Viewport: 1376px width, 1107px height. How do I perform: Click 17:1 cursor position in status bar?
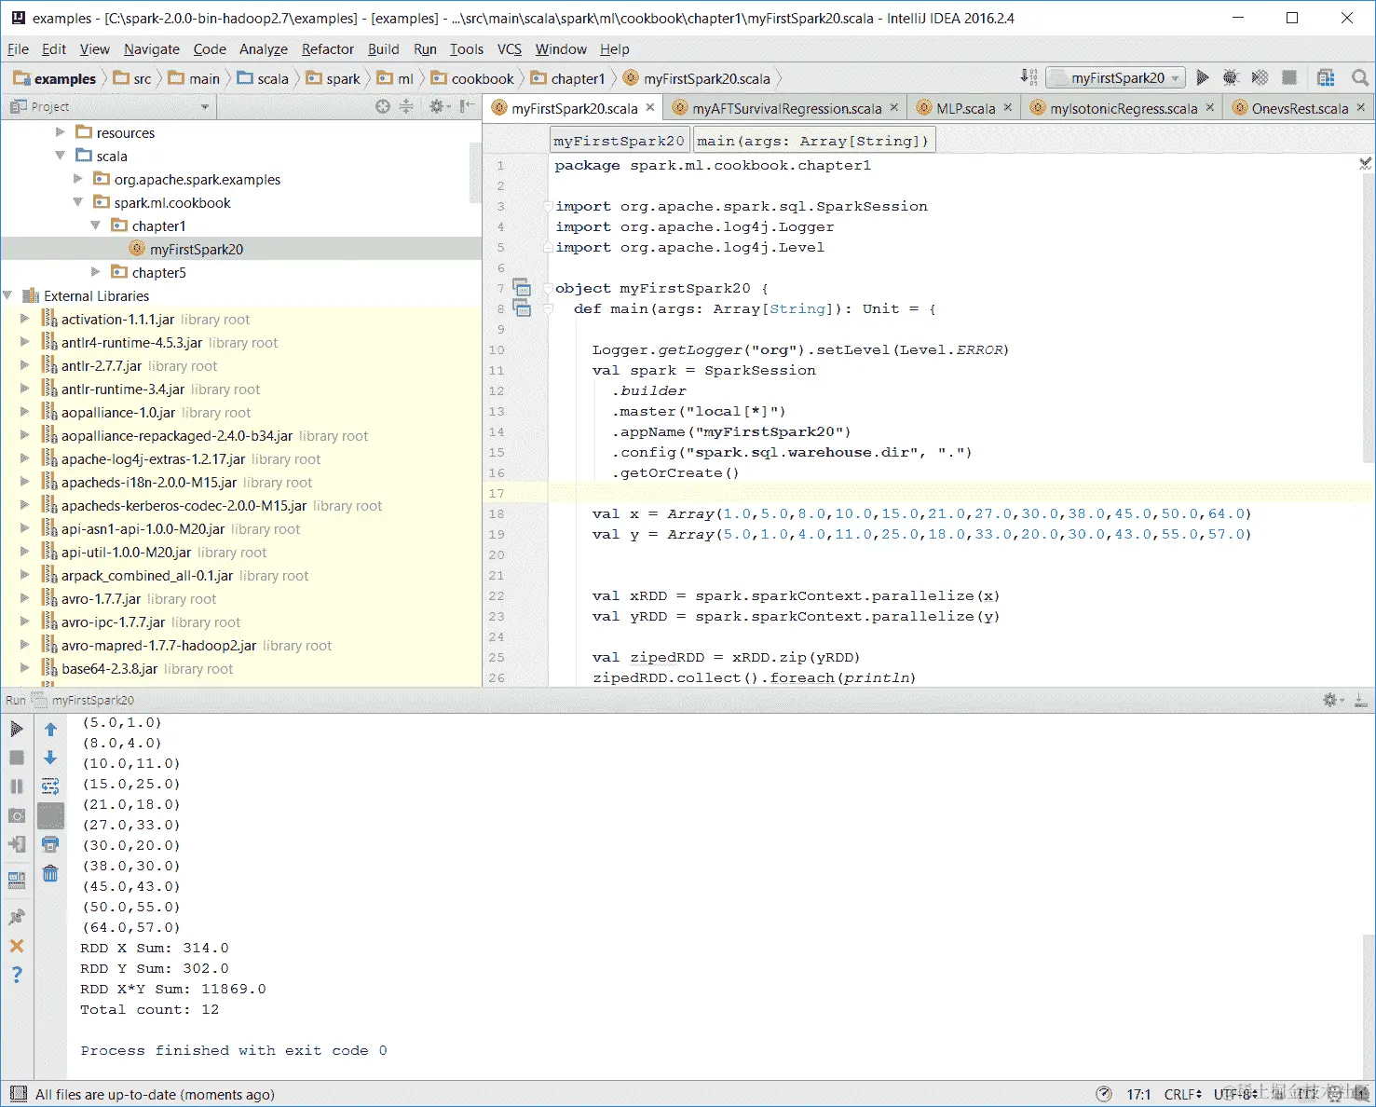point(1138,1094)
